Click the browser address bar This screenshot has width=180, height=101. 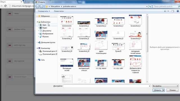point(21,6)
